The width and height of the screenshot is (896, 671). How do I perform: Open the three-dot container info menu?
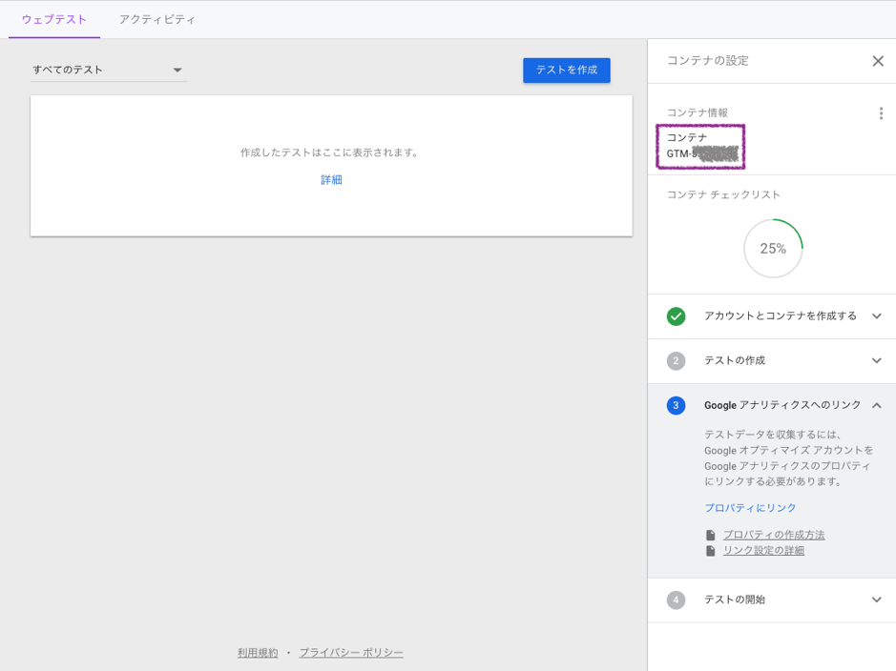[881, 113]
